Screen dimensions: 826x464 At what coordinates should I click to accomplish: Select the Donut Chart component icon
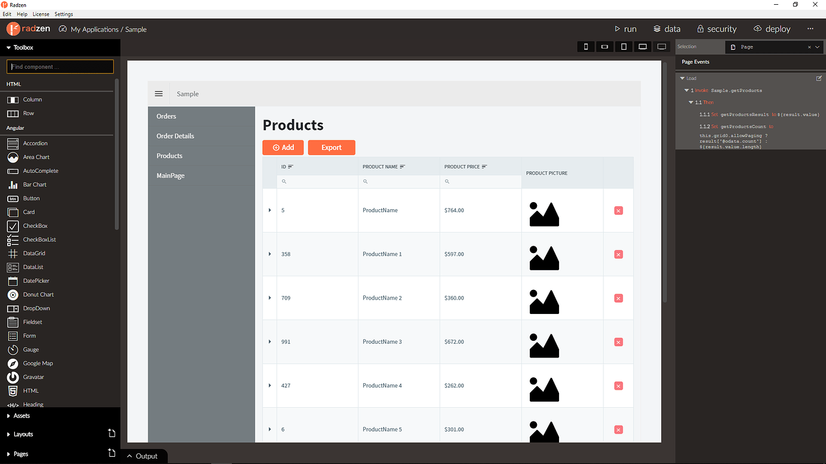(13, 295)
